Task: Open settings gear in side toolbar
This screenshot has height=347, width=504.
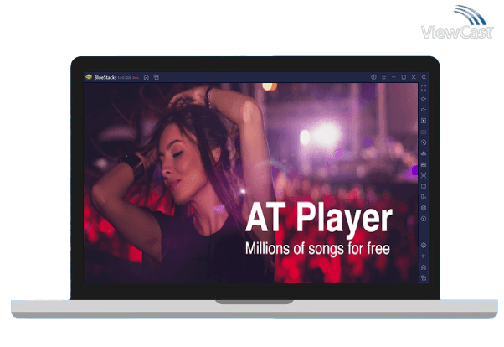Action: coord(424,246)
